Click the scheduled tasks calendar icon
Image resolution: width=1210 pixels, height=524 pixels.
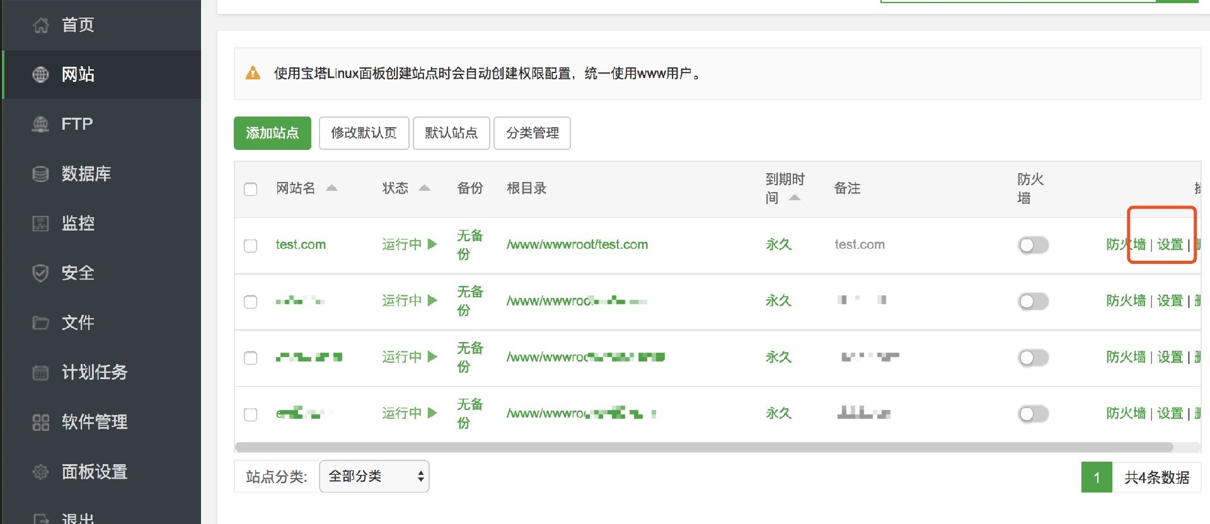tap(41, 372)
